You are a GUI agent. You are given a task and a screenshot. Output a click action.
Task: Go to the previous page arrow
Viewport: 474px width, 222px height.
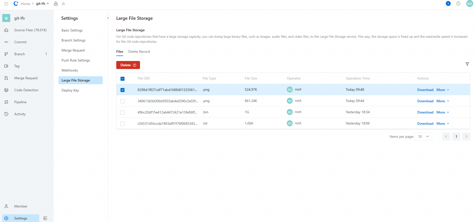[446, 136]
